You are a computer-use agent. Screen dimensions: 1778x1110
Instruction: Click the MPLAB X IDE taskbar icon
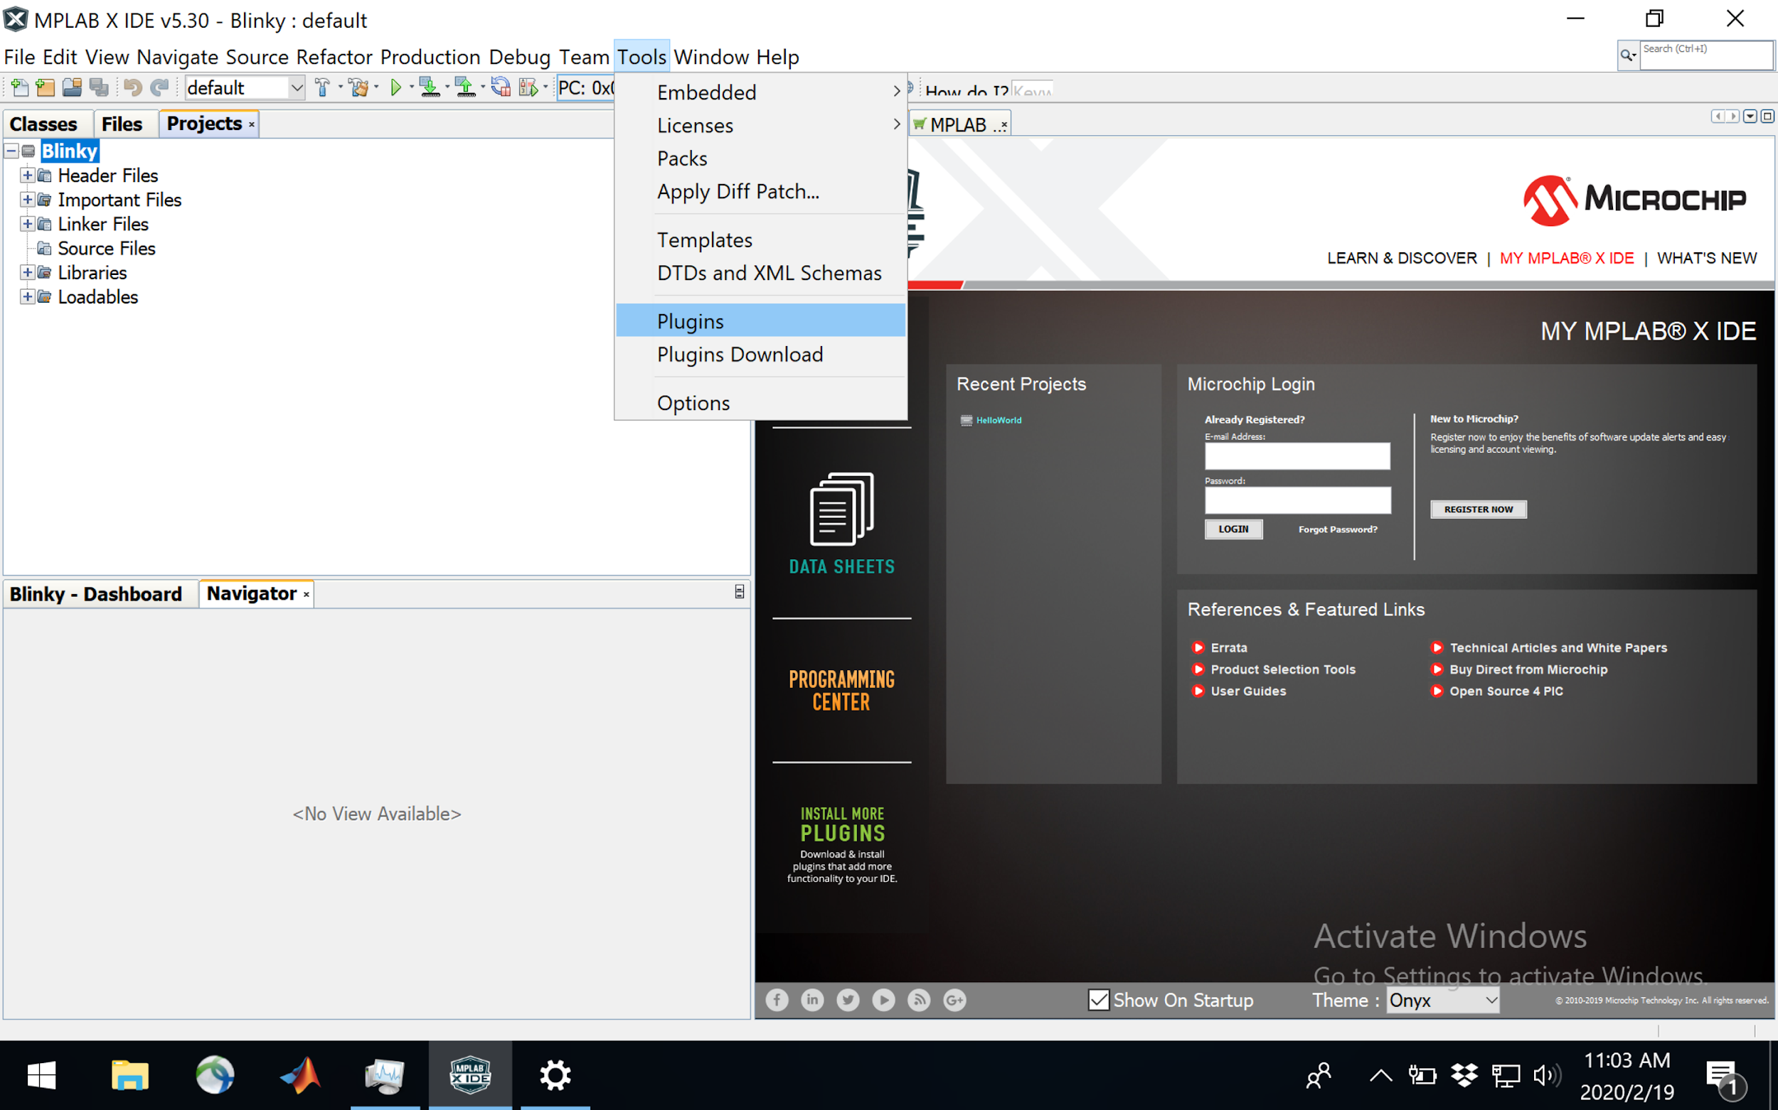point(470,1075)
